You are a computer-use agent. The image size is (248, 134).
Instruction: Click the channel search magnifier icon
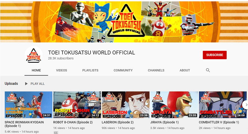pyautogui.click(x=208, y=70)
